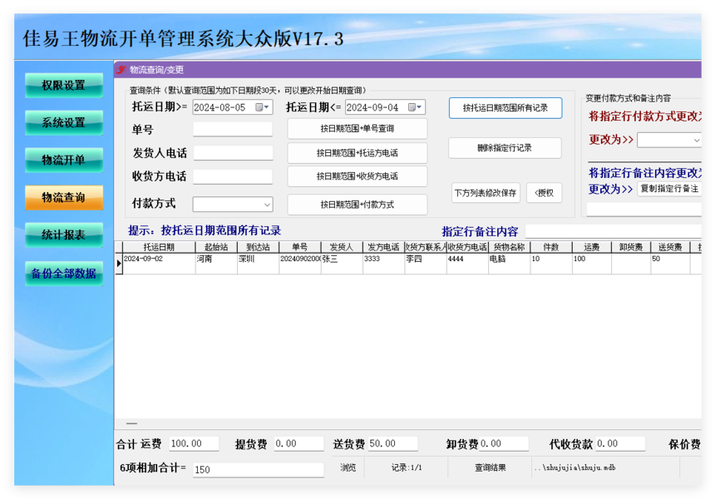Open the 权限设置 menu

coord(64,86)
